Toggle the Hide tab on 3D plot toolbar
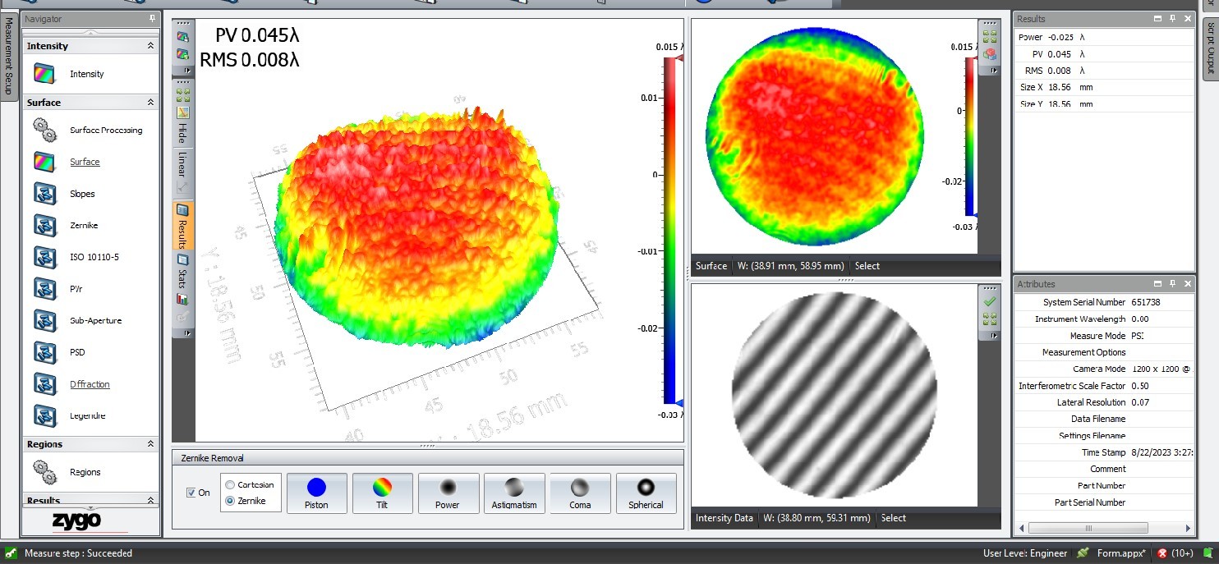The image size is (1219, 564). pyautogui.click(x=182, y=135)
